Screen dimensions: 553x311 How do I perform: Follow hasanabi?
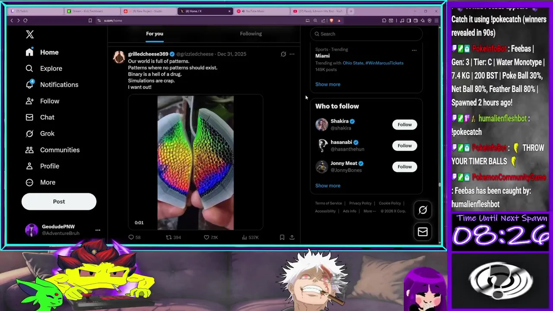point(404,146)
